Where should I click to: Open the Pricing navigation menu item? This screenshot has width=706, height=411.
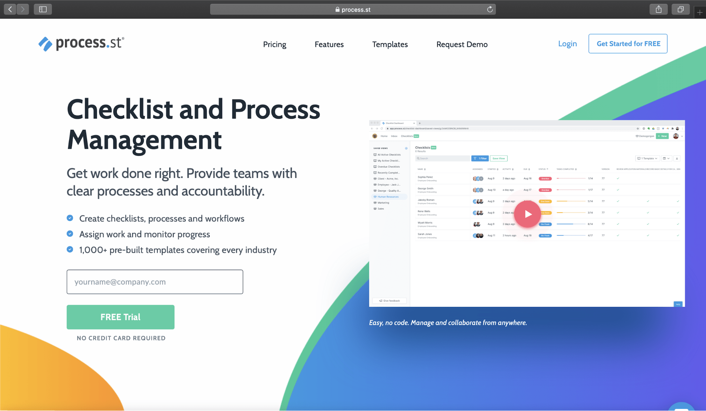pyautogui.click(x=275, y=44)
